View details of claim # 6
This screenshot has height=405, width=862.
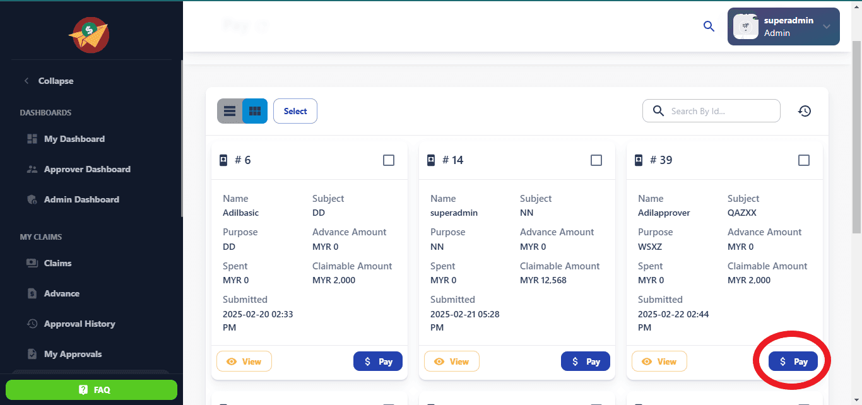244,361
